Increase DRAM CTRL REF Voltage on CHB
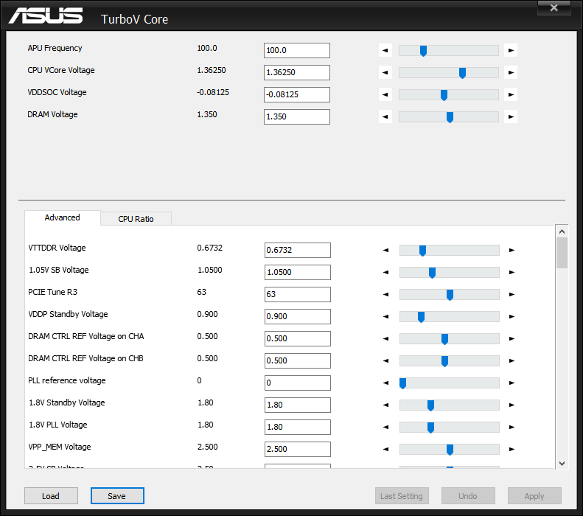This screenshot has height=516, width=583. tap(512, 360)
